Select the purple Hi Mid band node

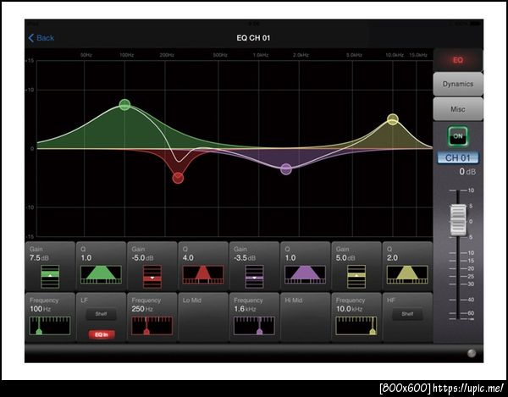click(x=286, y=168)
